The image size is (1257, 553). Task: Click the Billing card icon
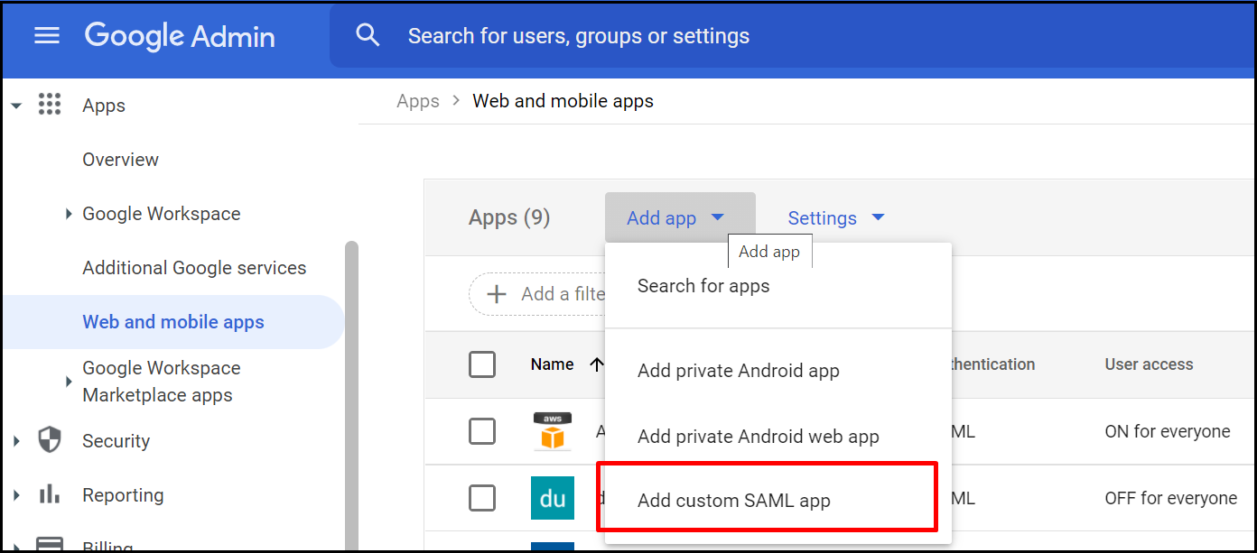[50, 543]
